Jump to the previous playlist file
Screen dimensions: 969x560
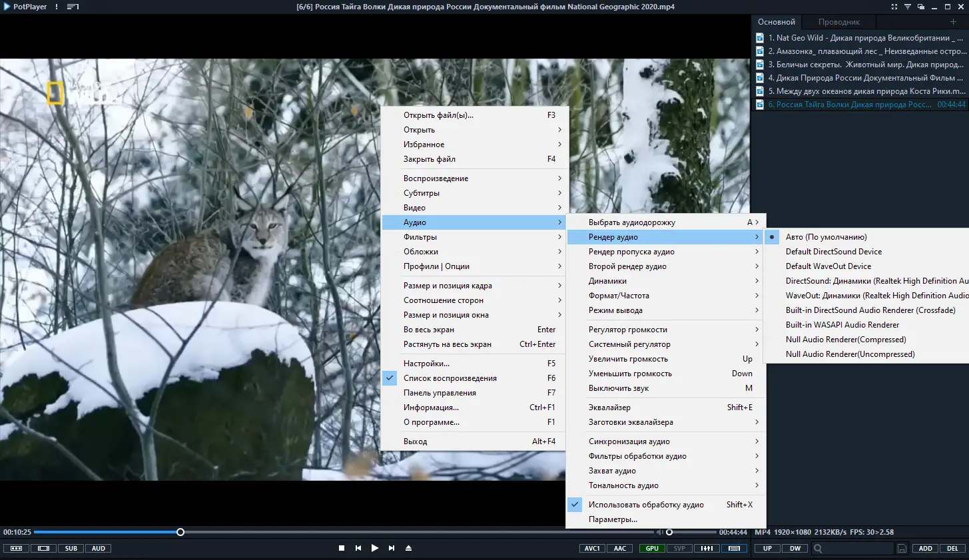(358, 548)
